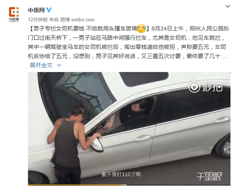Open the 微博 weibo.com source link
Viewport: 236px width, 186px height.
point(77,20)
